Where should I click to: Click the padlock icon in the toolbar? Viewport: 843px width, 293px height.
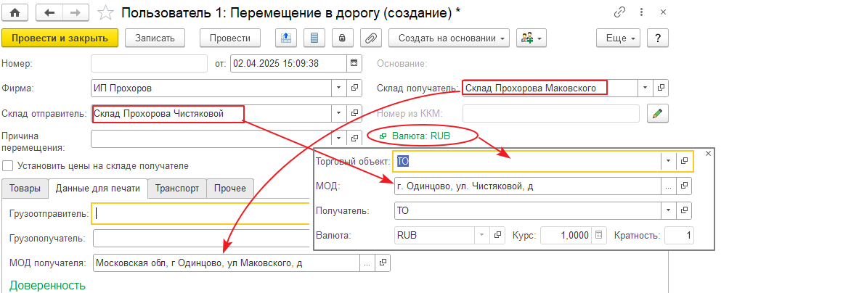342,38
